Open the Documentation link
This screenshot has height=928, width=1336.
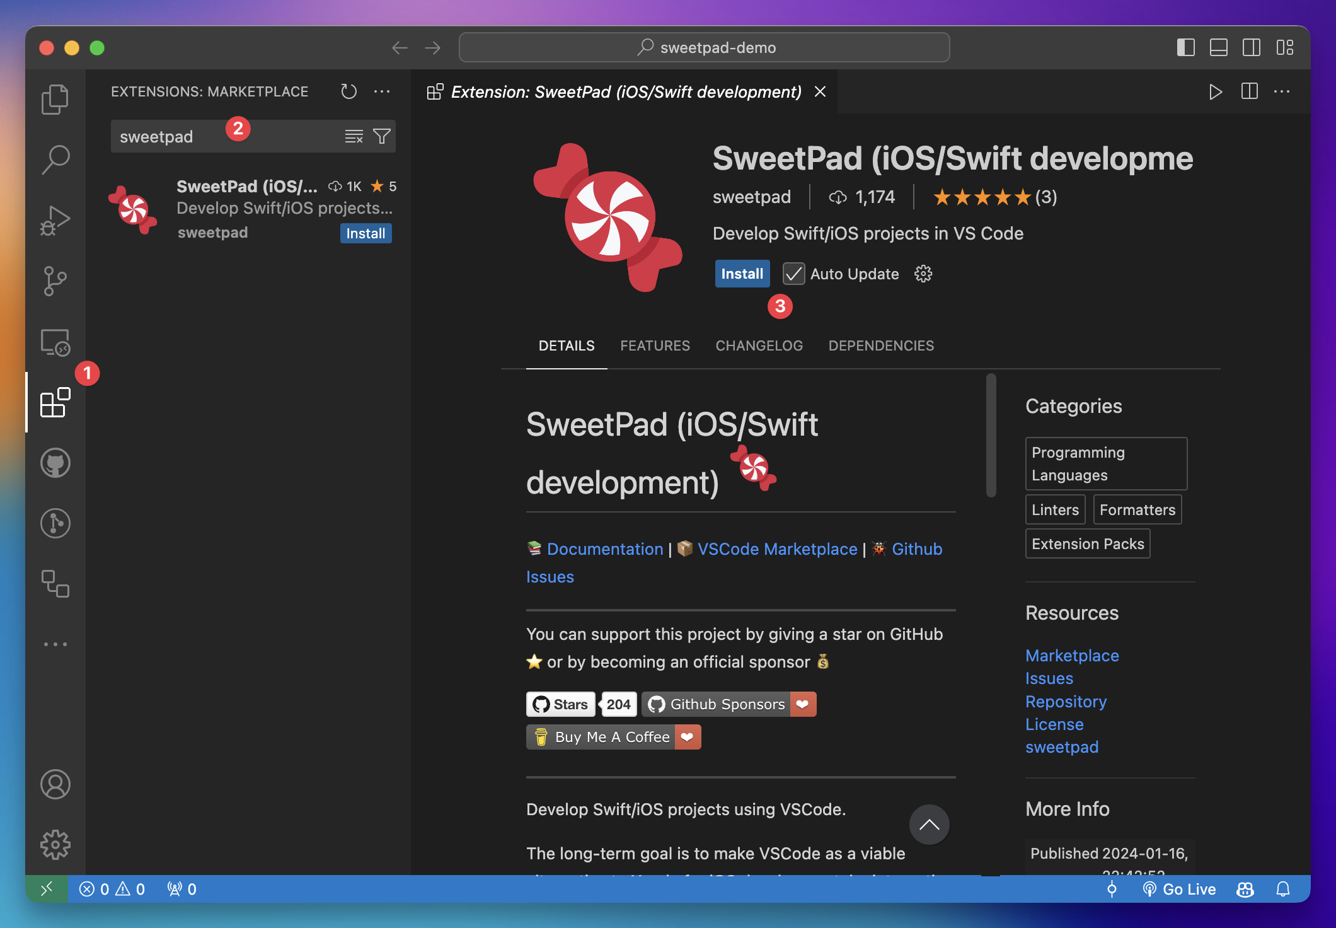(x=604, y=548)
